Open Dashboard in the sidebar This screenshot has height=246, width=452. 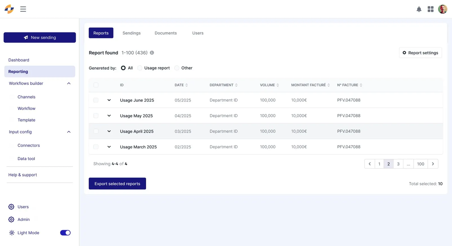click(x=19, y=60)
